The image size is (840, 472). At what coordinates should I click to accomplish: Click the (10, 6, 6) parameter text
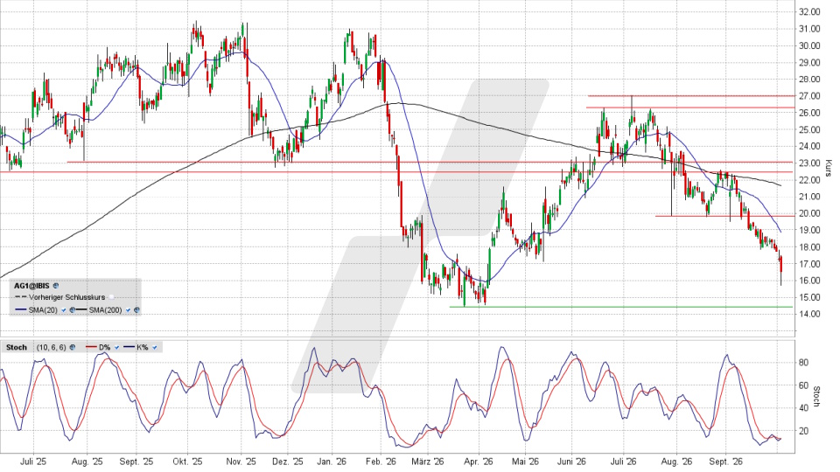coord(52,347)
